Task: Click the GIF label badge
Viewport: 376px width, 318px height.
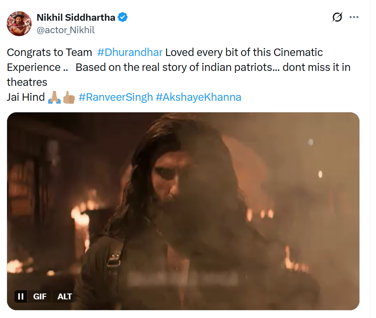Action: click(x=40, y=296)
